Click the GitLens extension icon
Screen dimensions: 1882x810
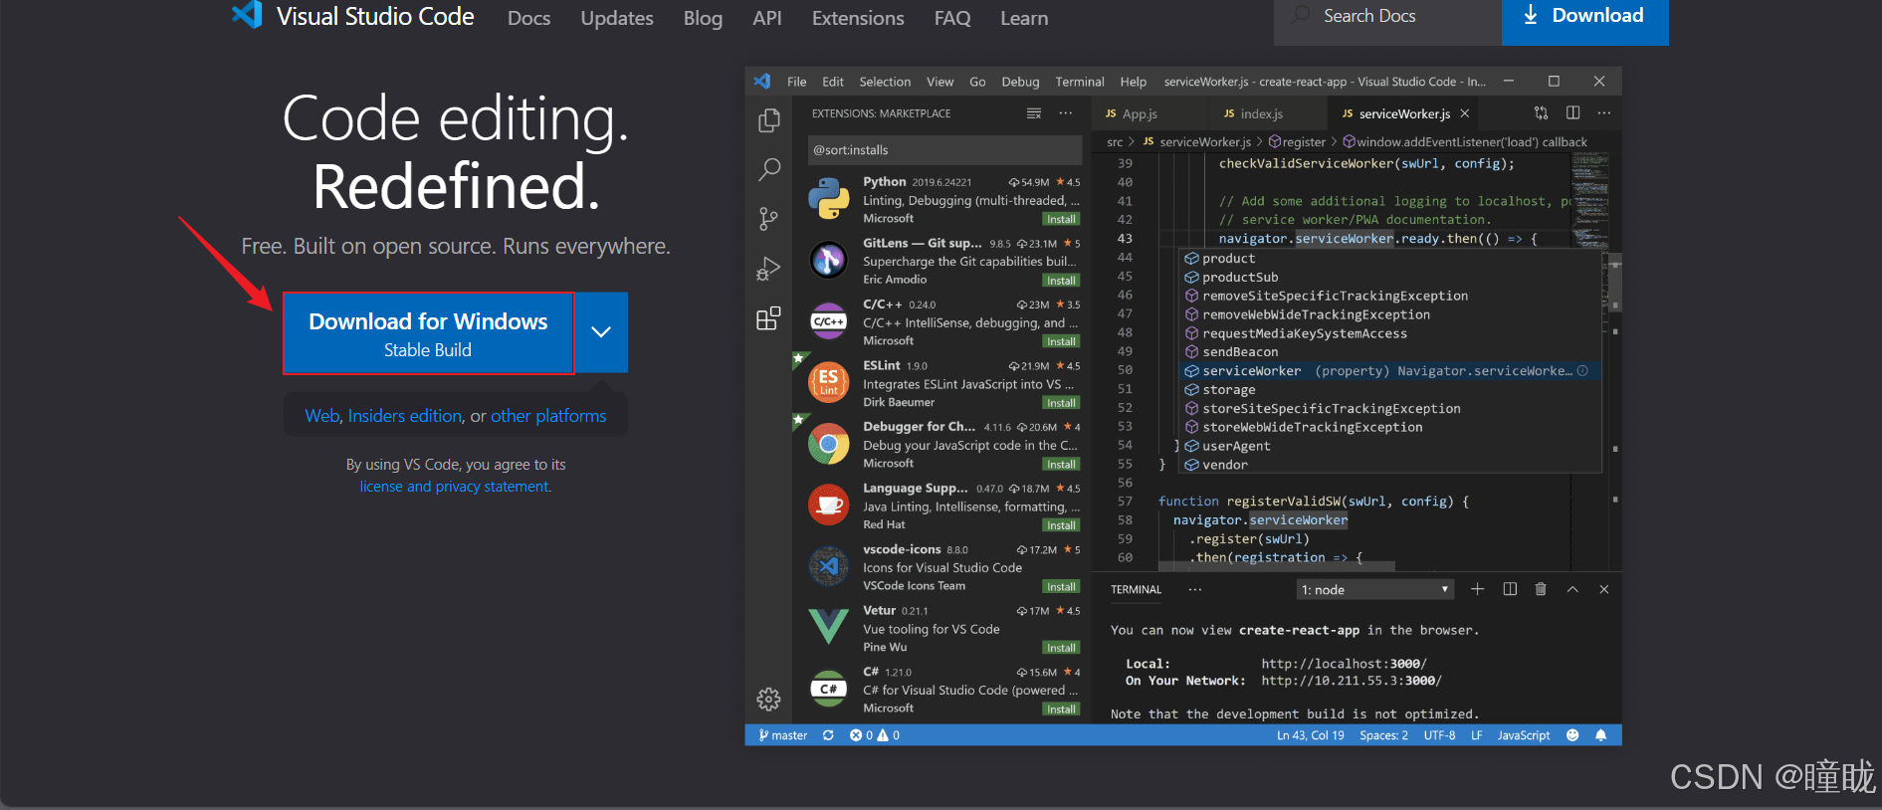tap(828, 261)
